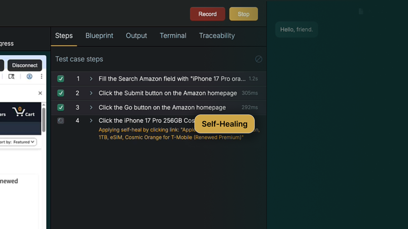Viewport: 408px width, 229px height.
Task: Open the Amazon Cart icon
Action: coord(23,112)
